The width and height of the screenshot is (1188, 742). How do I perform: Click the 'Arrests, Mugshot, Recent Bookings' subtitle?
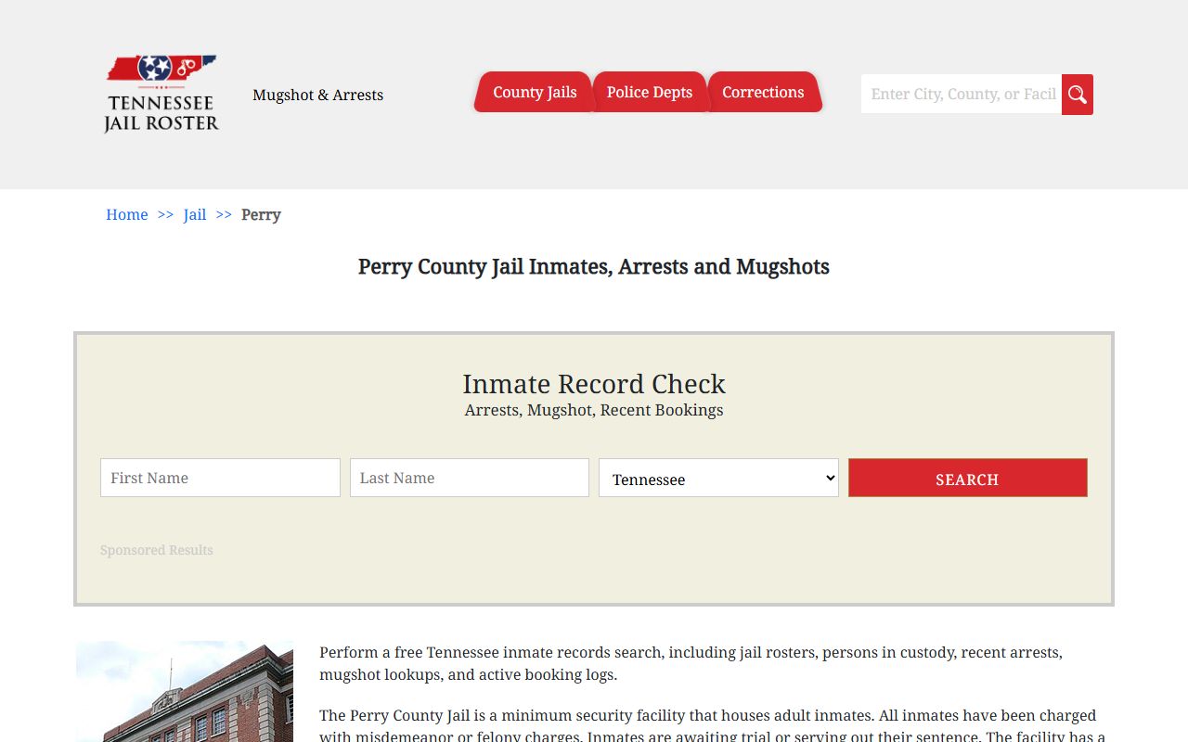(594, 410)
